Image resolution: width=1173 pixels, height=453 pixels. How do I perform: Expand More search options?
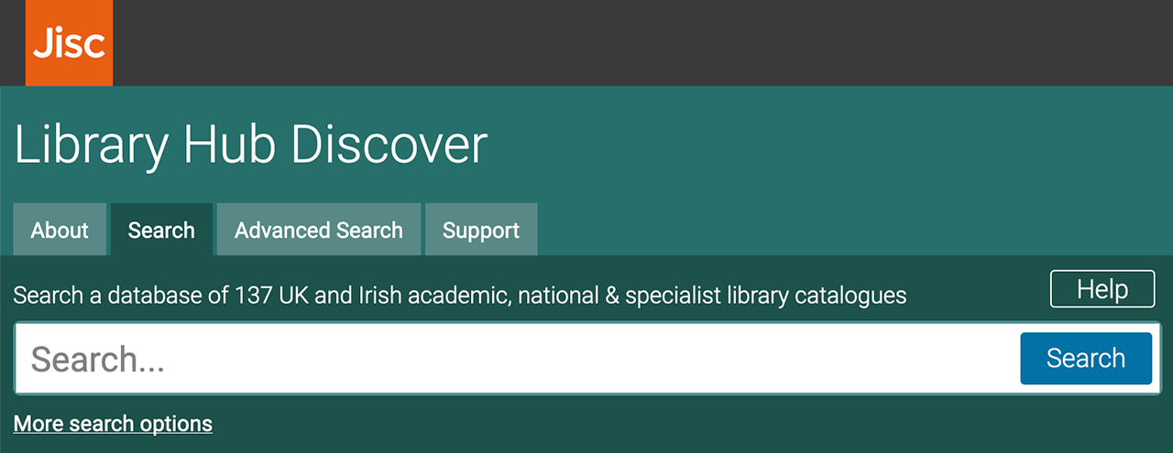(x=113, y=424)
